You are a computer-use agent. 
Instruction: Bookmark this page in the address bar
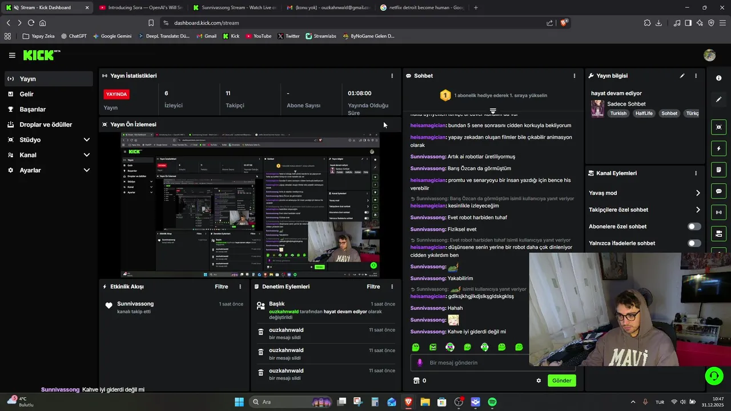coord(151,23)
